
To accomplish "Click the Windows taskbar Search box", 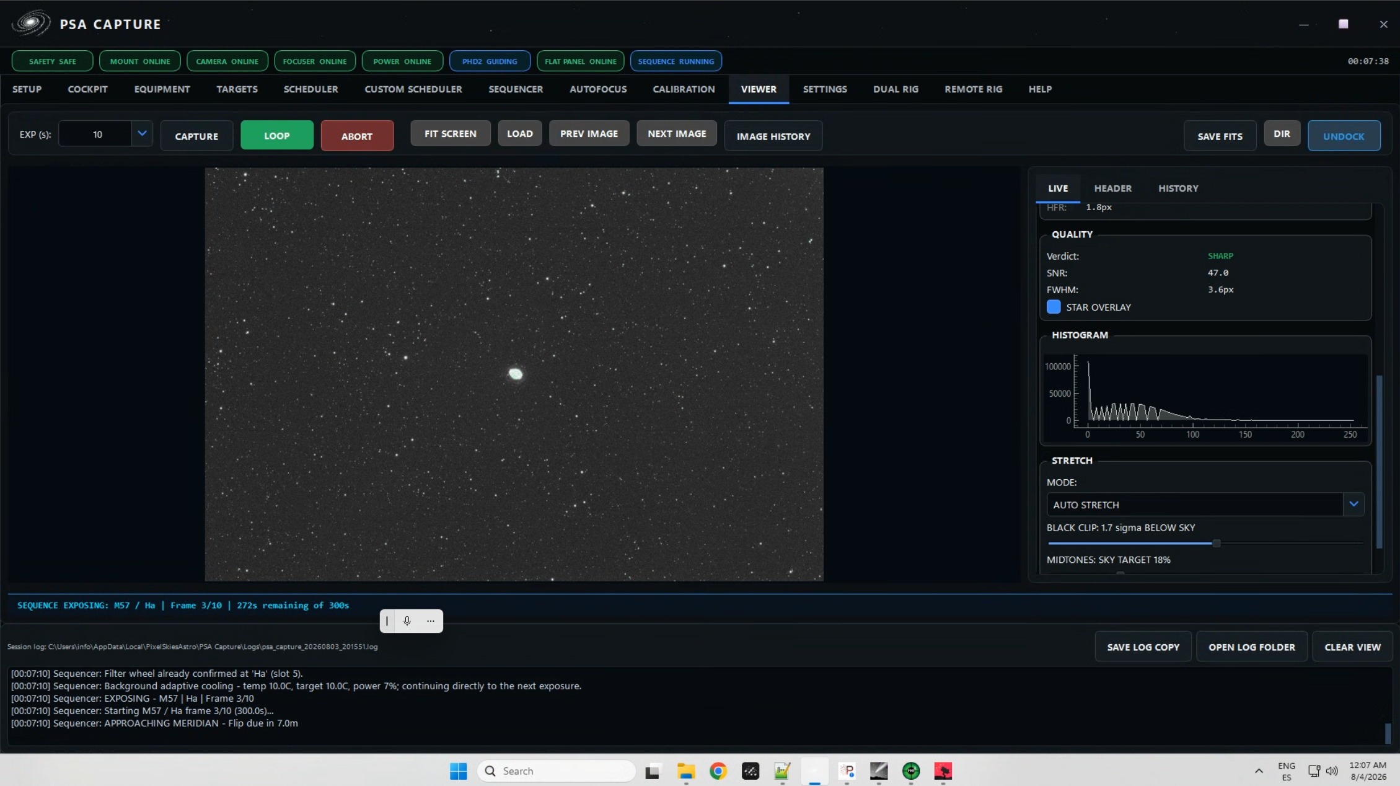I will pyautogui.click(x=556, y=771).
